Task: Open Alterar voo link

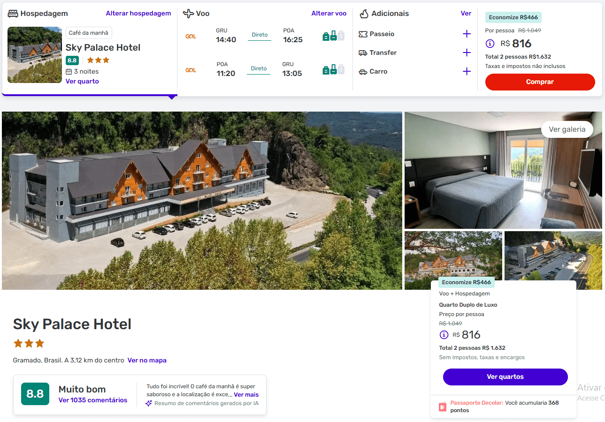Action: pos(329,13)
